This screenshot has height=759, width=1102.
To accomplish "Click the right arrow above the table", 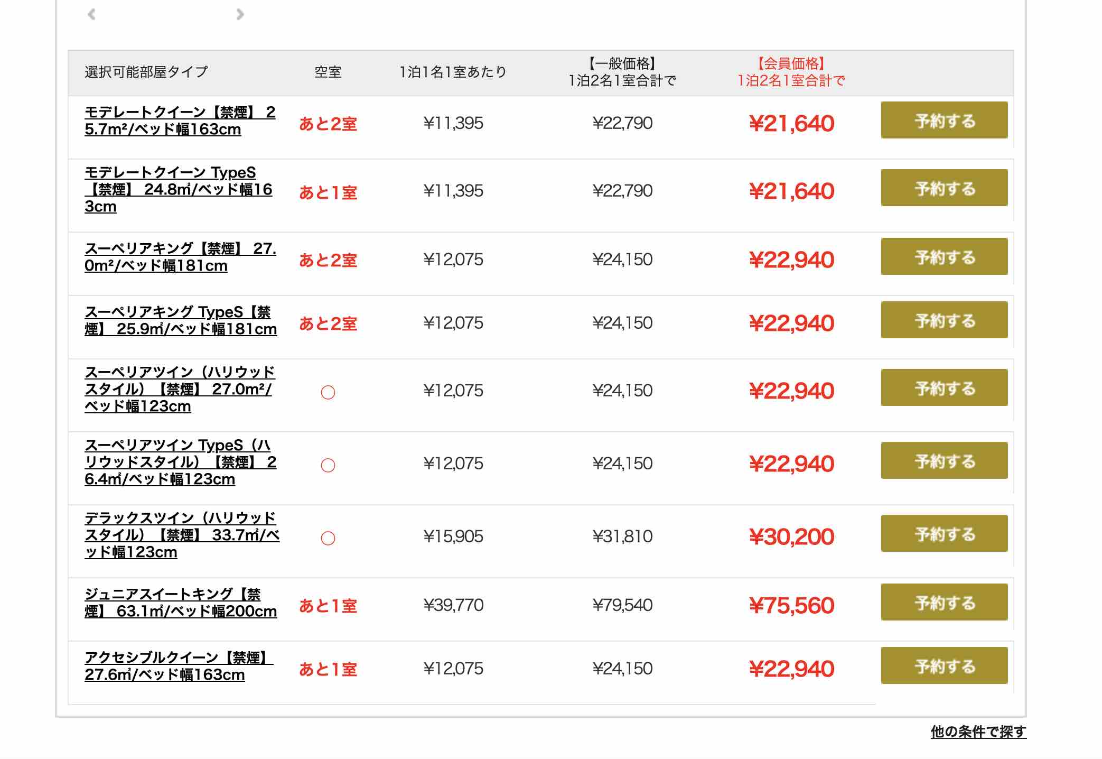I will [x=240, y=14].
